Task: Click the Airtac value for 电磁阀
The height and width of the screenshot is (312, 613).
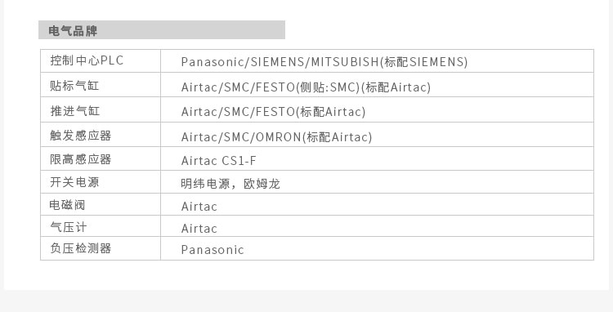Action: click(x=199, y=206)
